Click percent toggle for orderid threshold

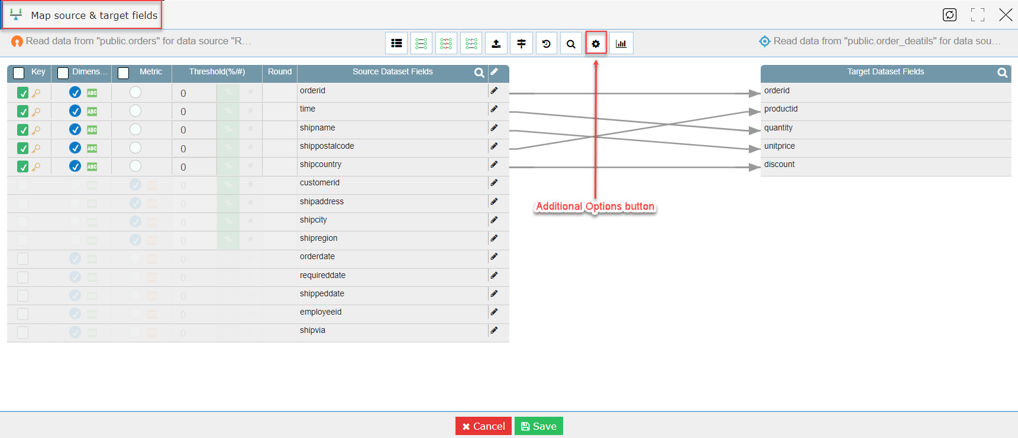pyautogui.click(x=228, y=93)
